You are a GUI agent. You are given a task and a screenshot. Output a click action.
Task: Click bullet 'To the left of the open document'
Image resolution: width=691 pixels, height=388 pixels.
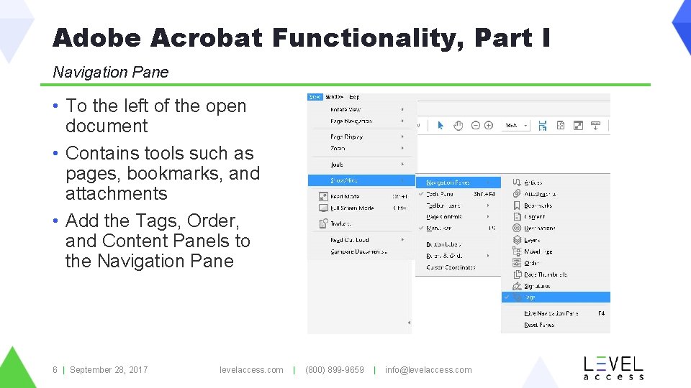[x=156, y=116]
